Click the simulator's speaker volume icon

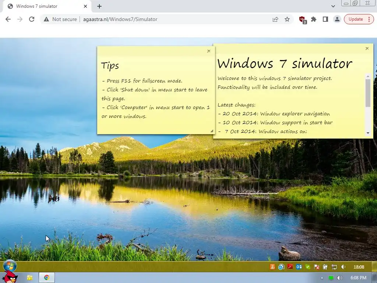click(343, 267)
